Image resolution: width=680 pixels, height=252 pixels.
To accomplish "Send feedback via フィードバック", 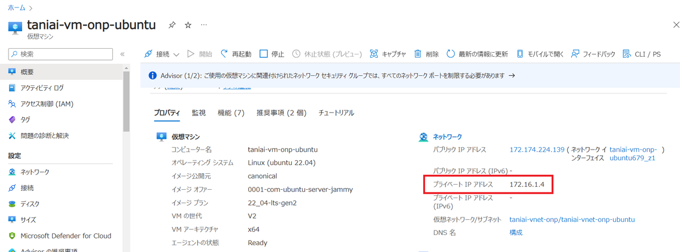I will pyautogui.click(x=593, y=54).
